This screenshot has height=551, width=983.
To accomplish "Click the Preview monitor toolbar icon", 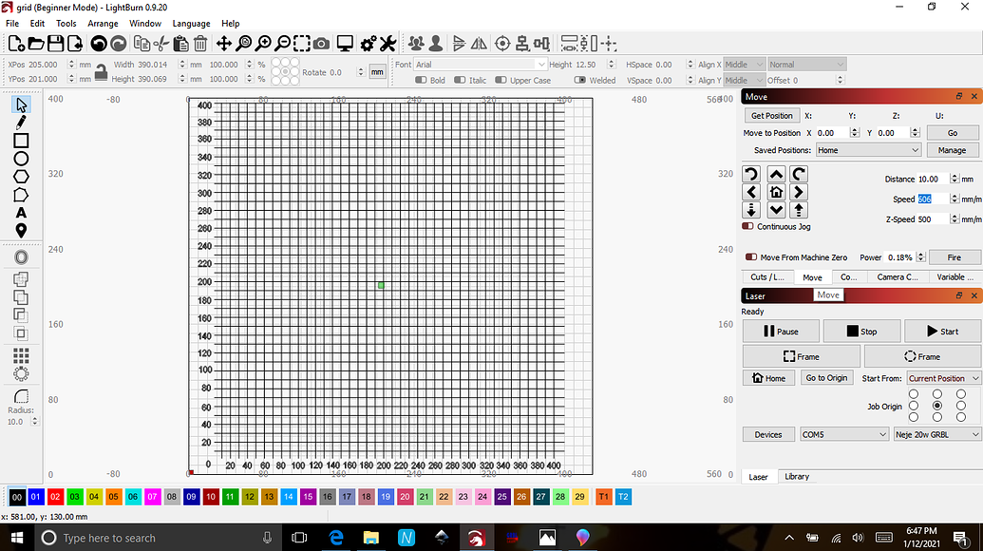I will (x=345, y=44).
